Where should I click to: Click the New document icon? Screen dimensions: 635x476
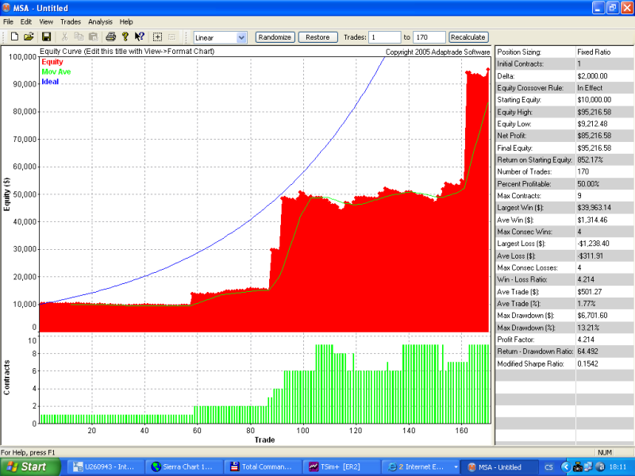click(14, 36)
